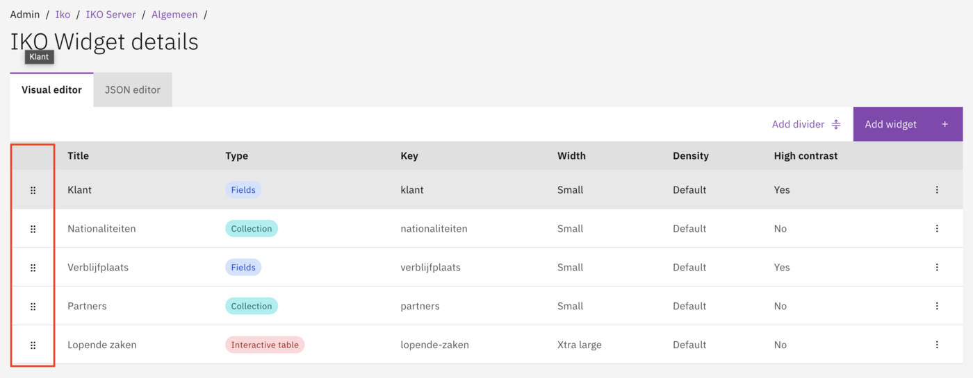
Task: Open three-dot menu for Partners row
Action: pos(937,307)
